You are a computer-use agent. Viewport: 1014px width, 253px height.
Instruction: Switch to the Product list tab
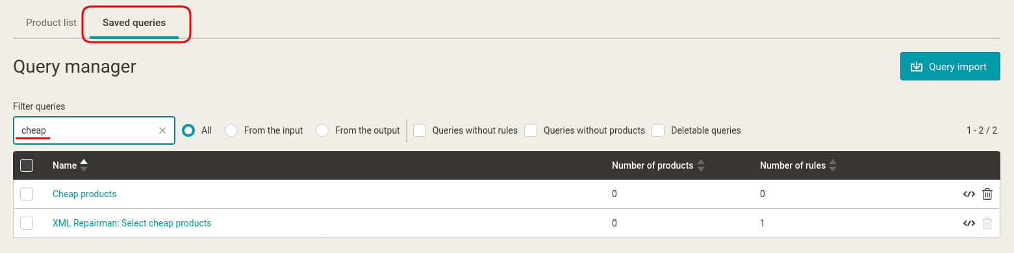tap(51, 23)
